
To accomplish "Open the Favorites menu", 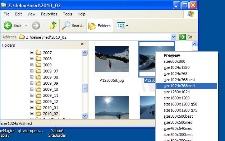I will pyautogui.click(x=49, y=14).
